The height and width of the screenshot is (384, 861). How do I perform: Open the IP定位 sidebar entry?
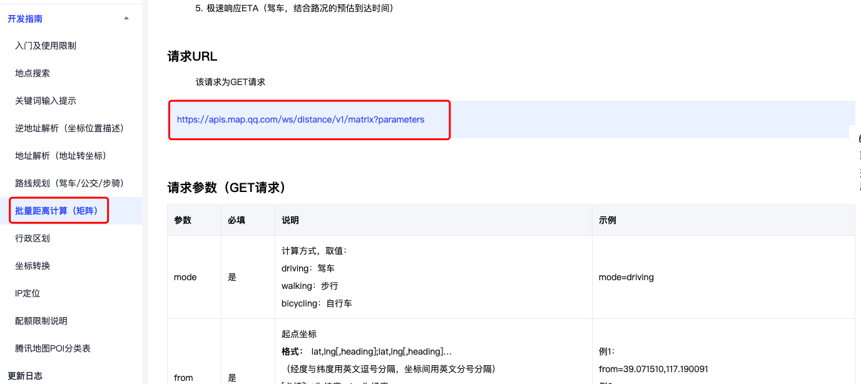(x=28, y=293)
